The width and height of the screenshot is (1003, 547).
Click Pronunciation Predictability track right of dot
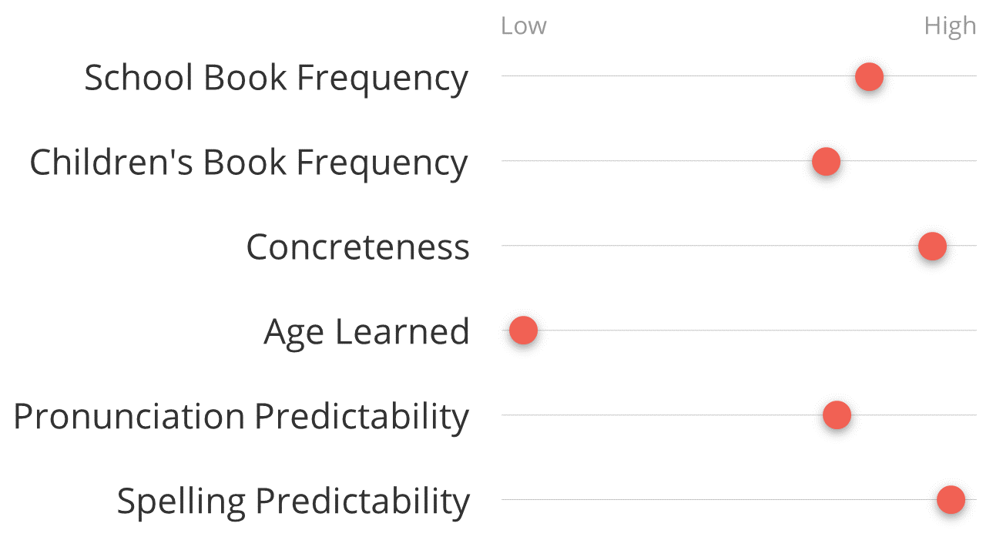[x=914, y=415]
